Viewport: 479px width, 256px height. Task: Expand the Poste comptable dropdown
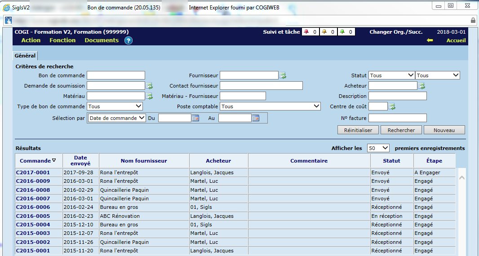coord(271,106)
